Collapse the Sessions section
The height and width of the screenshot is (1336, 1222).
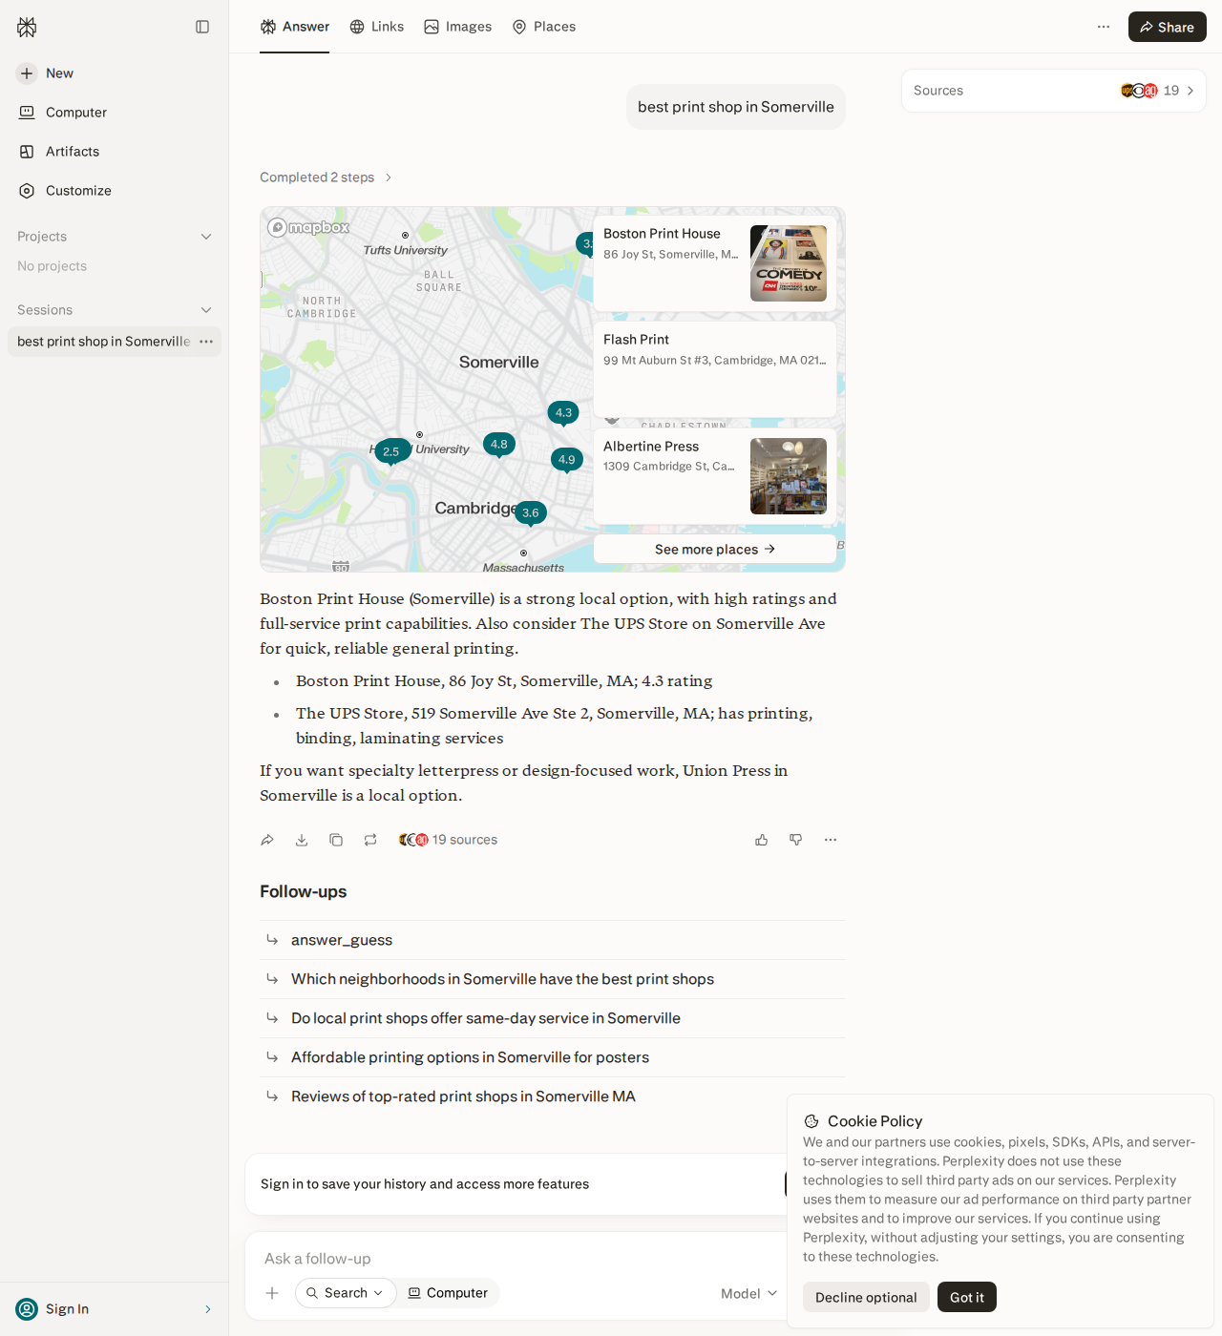pos(206,310)
